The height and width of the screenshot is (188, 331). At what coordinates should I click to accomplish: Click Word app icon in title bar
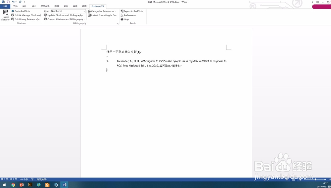[x=3, y=2]
